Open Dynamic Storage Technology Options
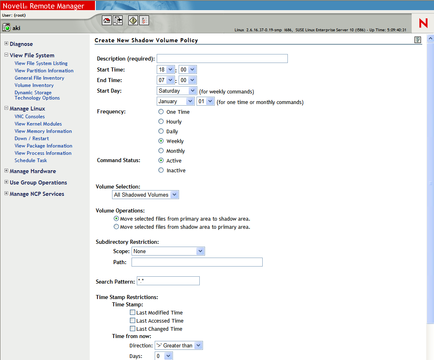434x360 pixels. (37, 95)
